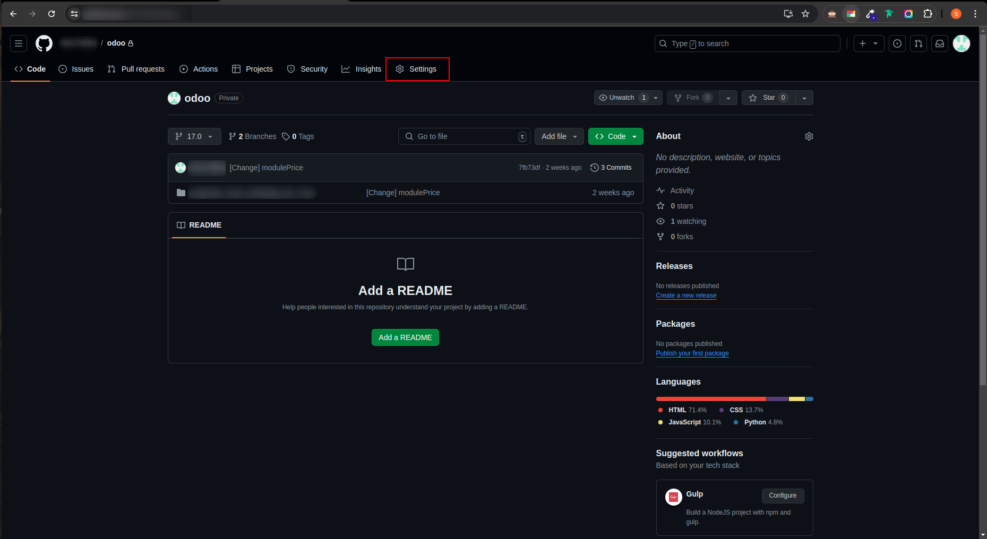Open Create a new release link
Viewport: 987px width, 539px height.
(686, 295)
